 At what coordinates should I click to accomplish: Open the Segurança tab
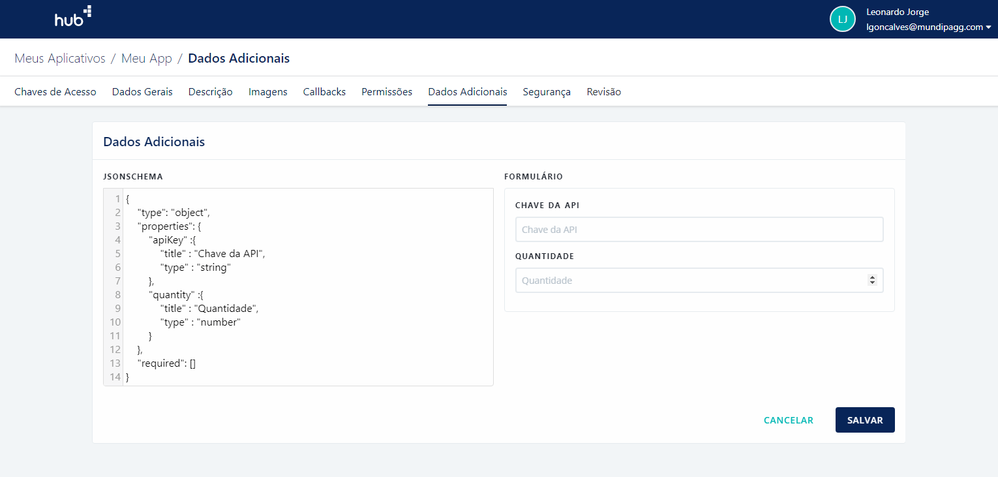click(547, 92)
